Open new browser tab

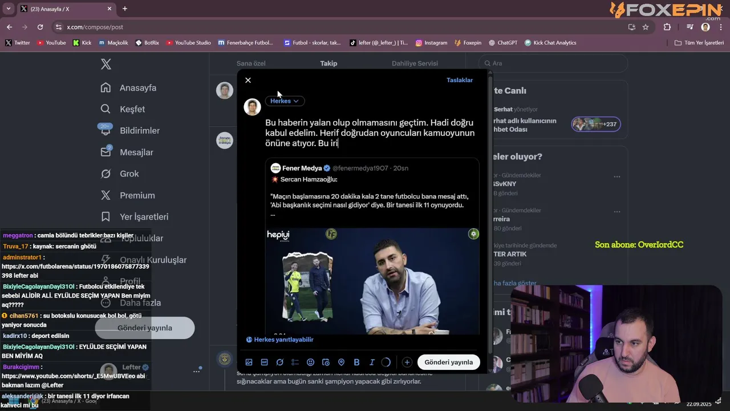click(x=125, y=9)
